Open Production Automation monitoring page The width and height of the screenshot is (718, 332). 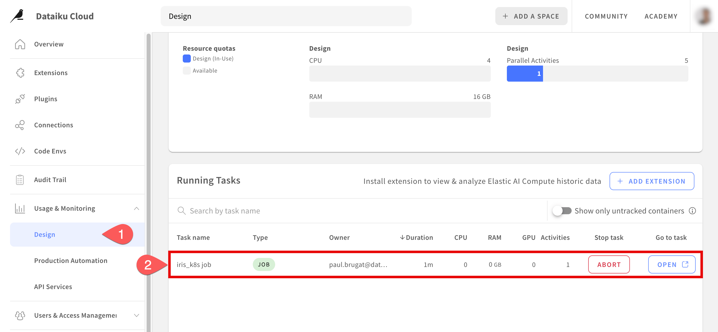click(x=71, y=260)
